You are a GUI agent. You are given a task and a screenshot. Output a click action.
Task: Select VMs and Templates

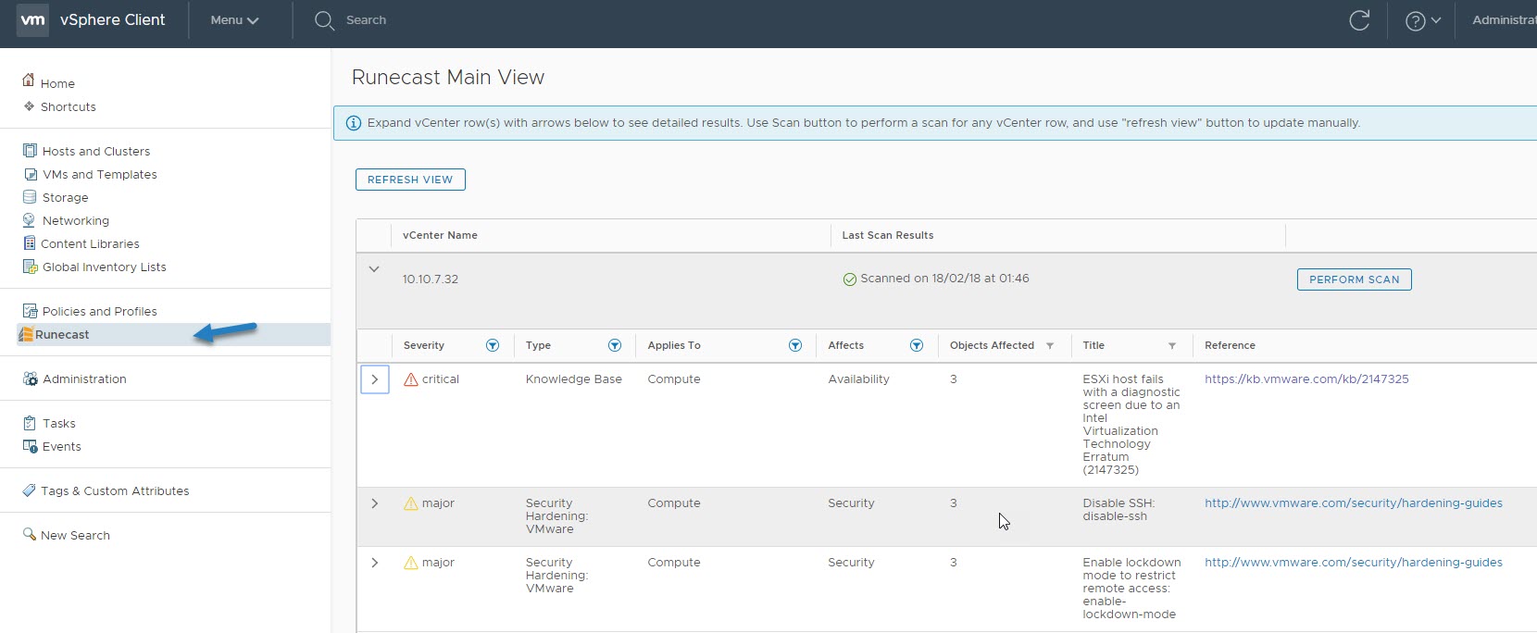100,174
